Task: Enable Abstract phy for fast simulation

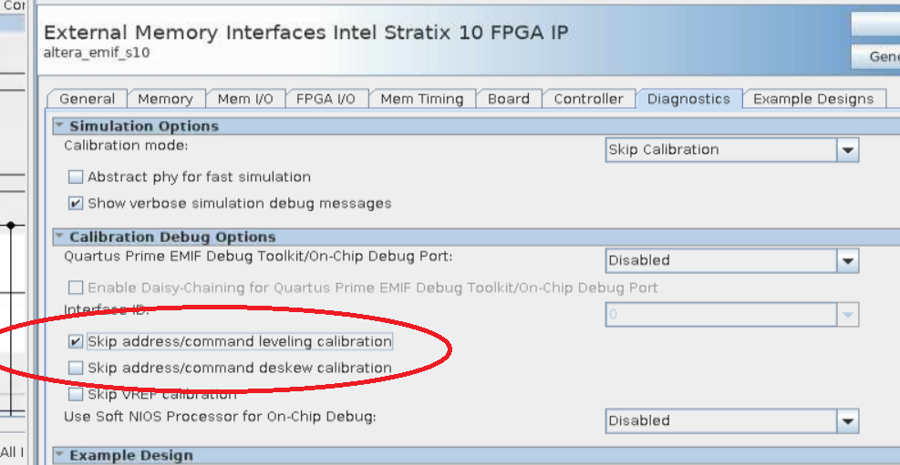Action: click(77, 177)
